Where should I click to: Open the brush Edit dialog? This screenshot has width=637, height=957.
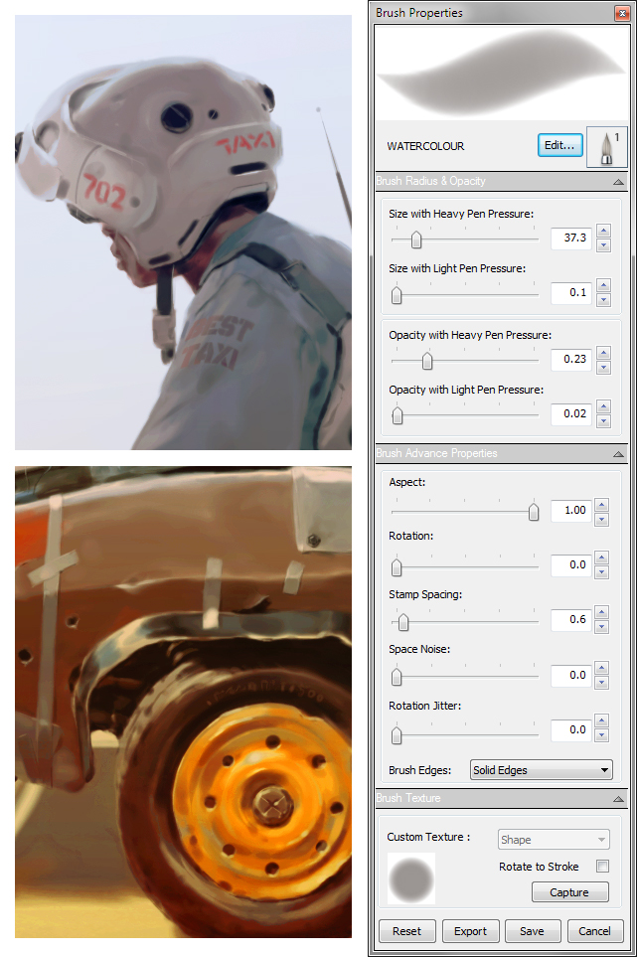[x=560, y=145]
